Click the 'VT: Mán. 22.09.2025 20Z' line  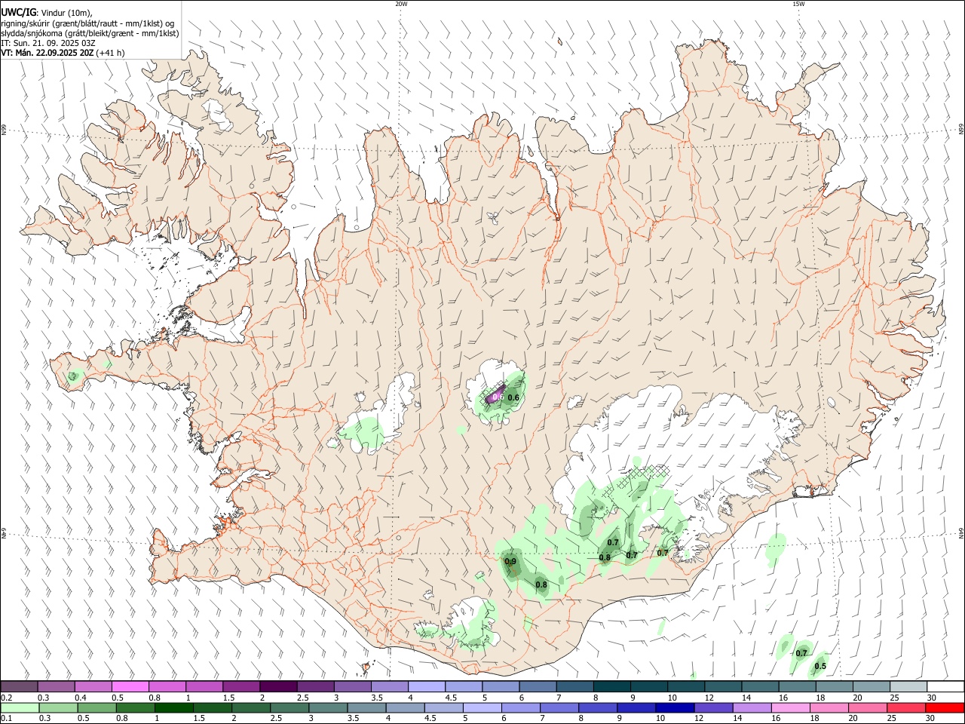[x=47, y=53]
